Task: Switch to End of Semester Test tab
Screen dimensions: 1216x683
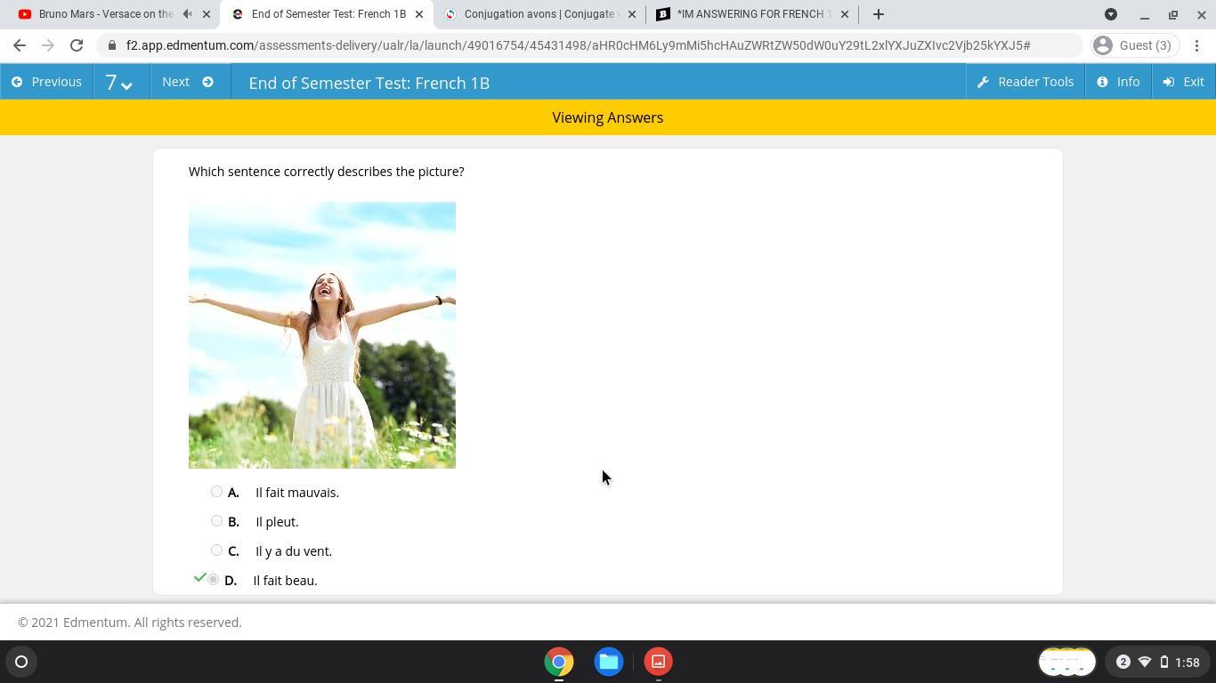Action: point(328,14)
